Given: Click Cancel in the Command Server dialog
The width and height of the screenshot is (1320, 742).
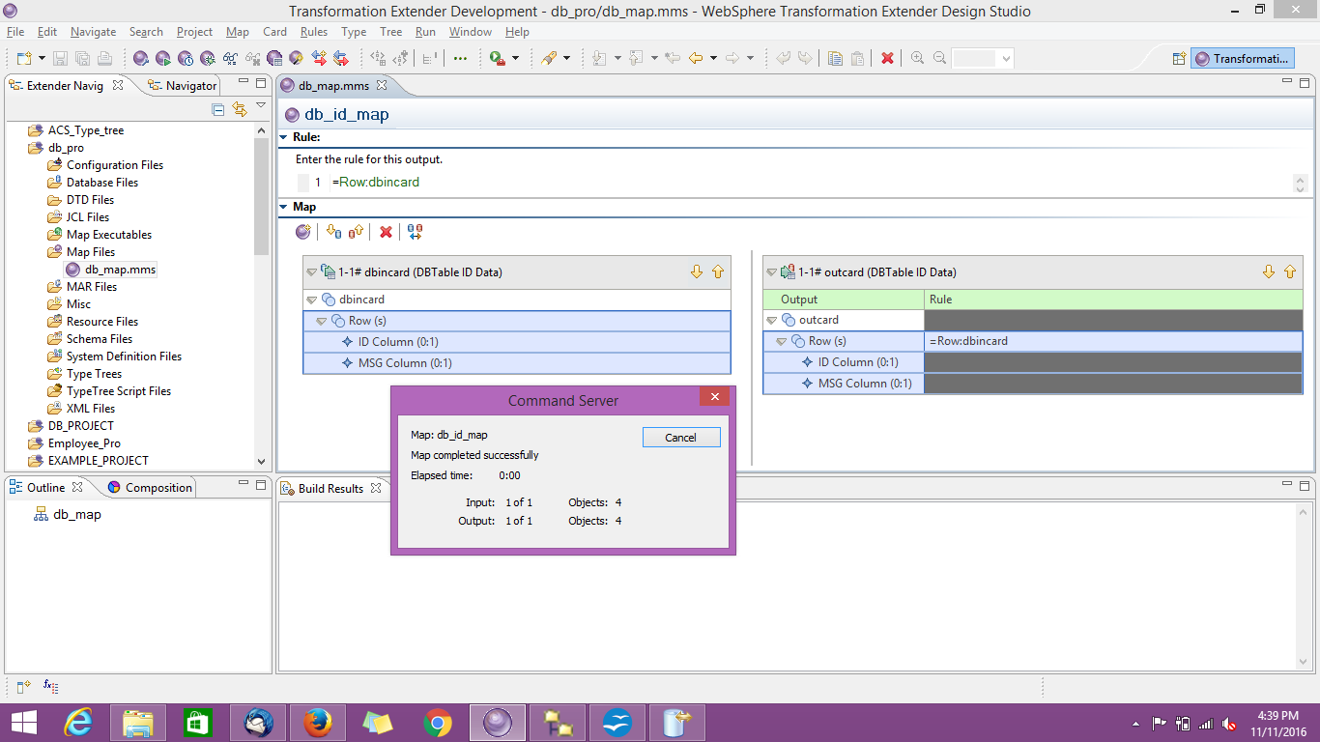Looking at the screenshot, I should point(681,437).
